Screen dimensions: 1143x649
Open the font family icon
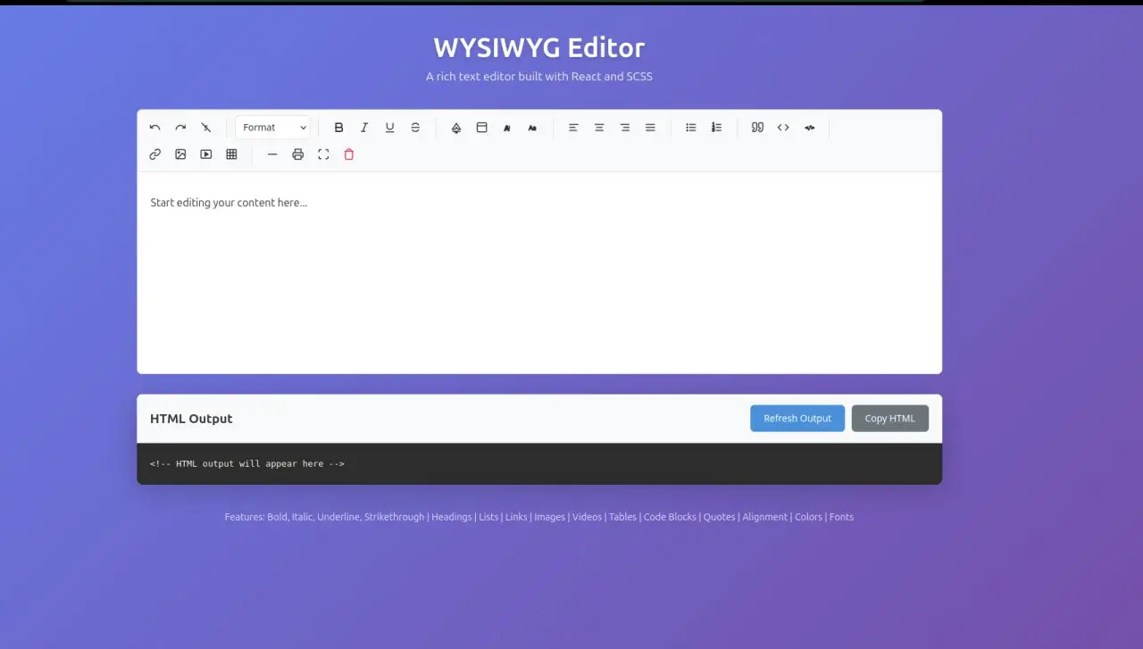coord(507,128)
